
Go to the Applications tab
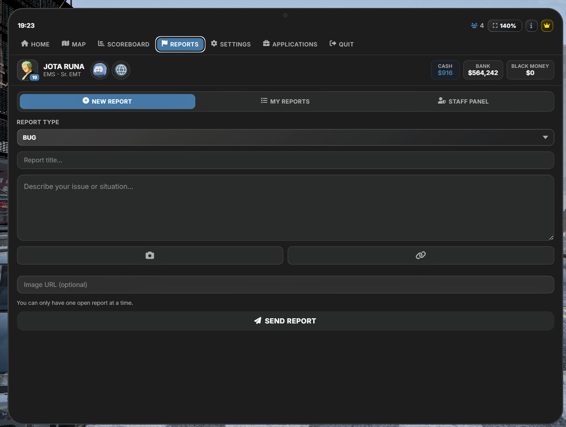click(290, 44)
